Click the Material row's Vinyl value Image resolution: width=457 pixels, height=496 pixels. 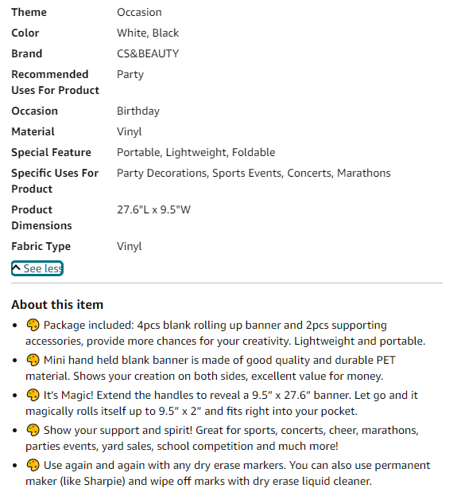click(x=130, y=131)
